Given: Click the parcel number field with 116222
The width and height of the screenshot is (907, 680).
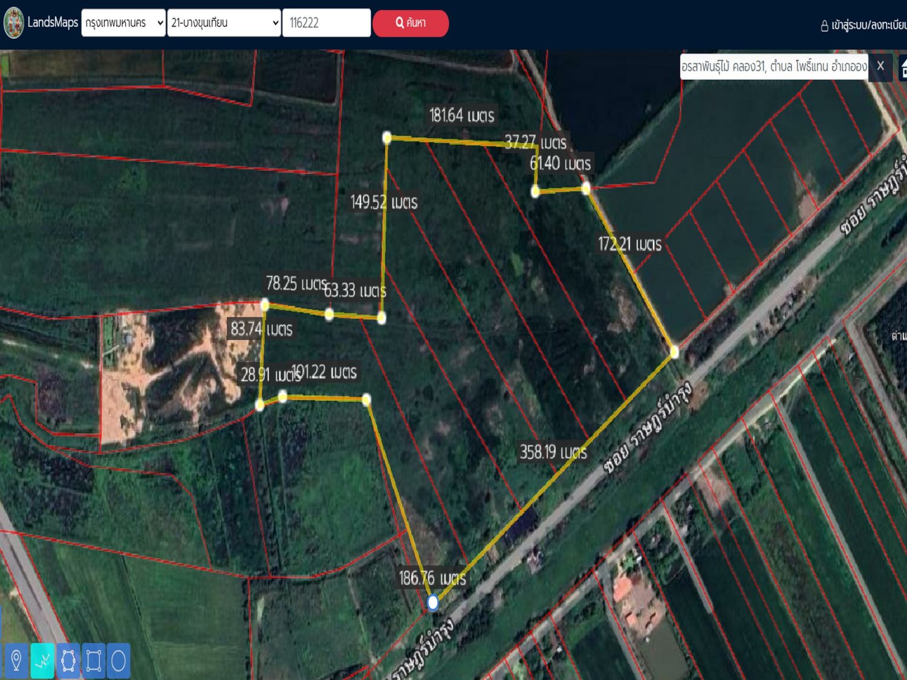Looking at the screenshot, I should coord(327,23).
